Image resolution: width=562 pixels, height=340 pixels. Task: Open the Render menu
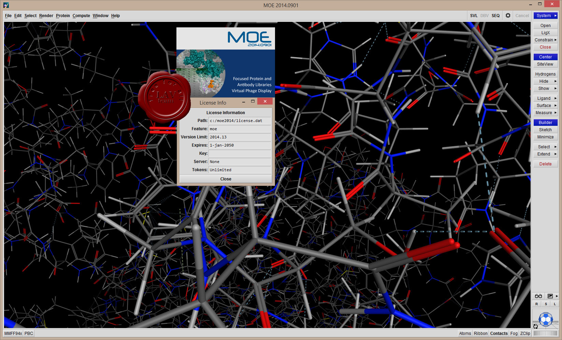point(46,15)
